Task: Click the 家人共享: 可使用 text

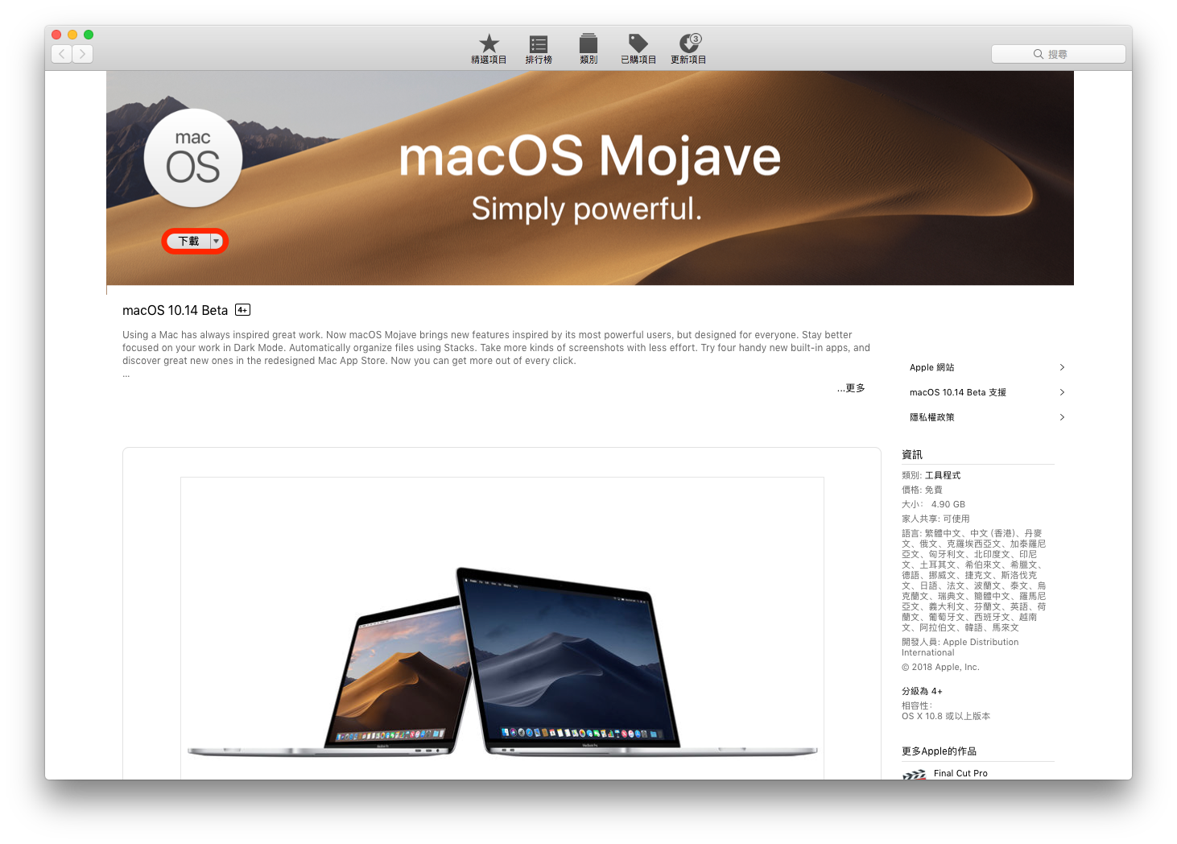Action: point(935,519)
